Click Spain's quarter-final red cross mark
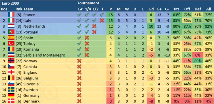Screen dimensions: 214x104 point(87,38)
